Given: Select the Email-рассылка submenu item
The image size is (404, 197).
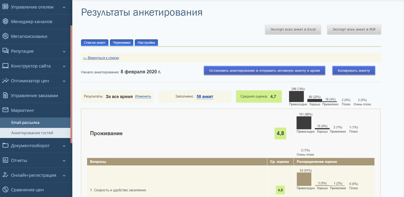Looking at the screenshot, I should point(35,123).
